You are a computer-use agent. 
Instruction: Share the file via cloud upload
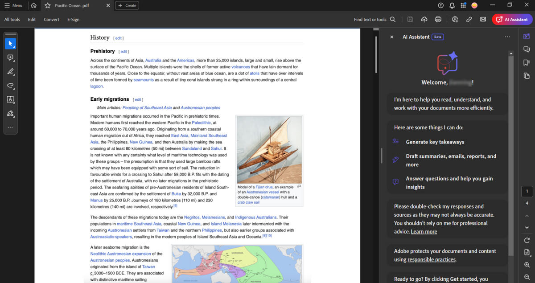(424, 19)
